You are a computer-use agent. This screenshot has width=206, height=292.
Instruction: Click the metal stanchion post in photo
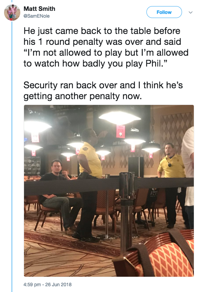click(127, 211)
